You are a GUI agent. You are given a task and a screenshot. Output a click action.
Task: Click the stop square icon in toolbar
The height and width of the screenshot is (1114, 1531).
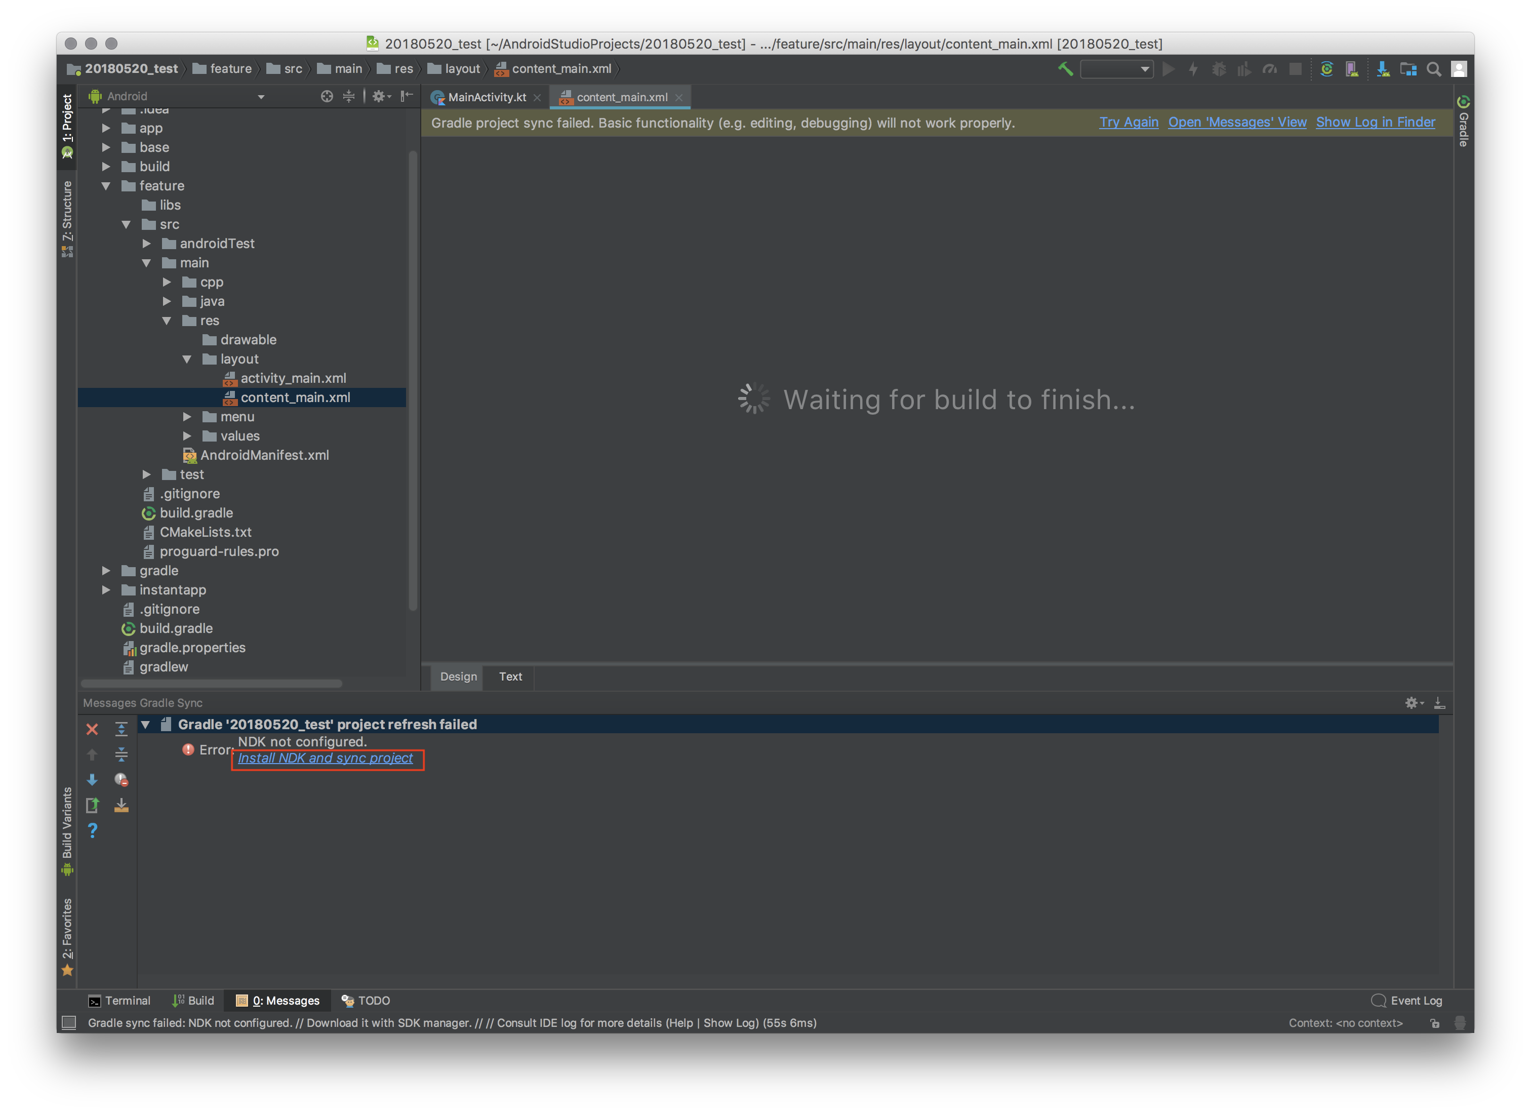click(x=1295, y=69)
